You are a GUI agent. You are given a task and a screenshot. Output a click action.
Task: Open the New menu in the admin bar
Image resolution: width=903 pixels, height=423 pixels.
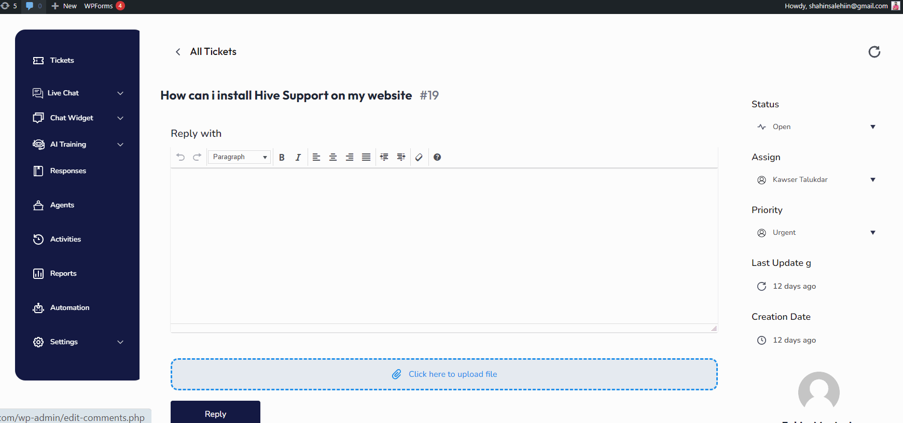pos(64,6)
